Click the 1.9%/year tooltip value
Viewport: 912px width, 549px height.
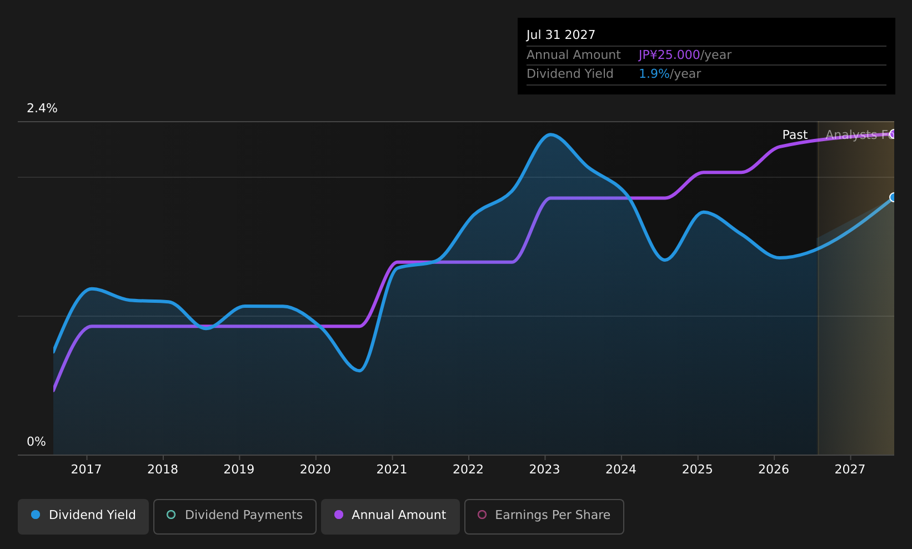point(670,74)
